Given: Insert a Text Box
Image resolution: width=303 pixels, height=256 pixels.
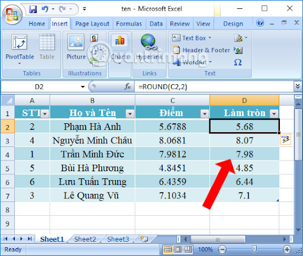Looking at the screenshot, I should point(191,38).
